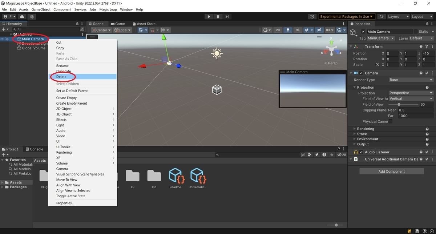Collapse the Untitled scene in Hierarchy
This screenshot has height=234, width=436.
click(11, 35)
